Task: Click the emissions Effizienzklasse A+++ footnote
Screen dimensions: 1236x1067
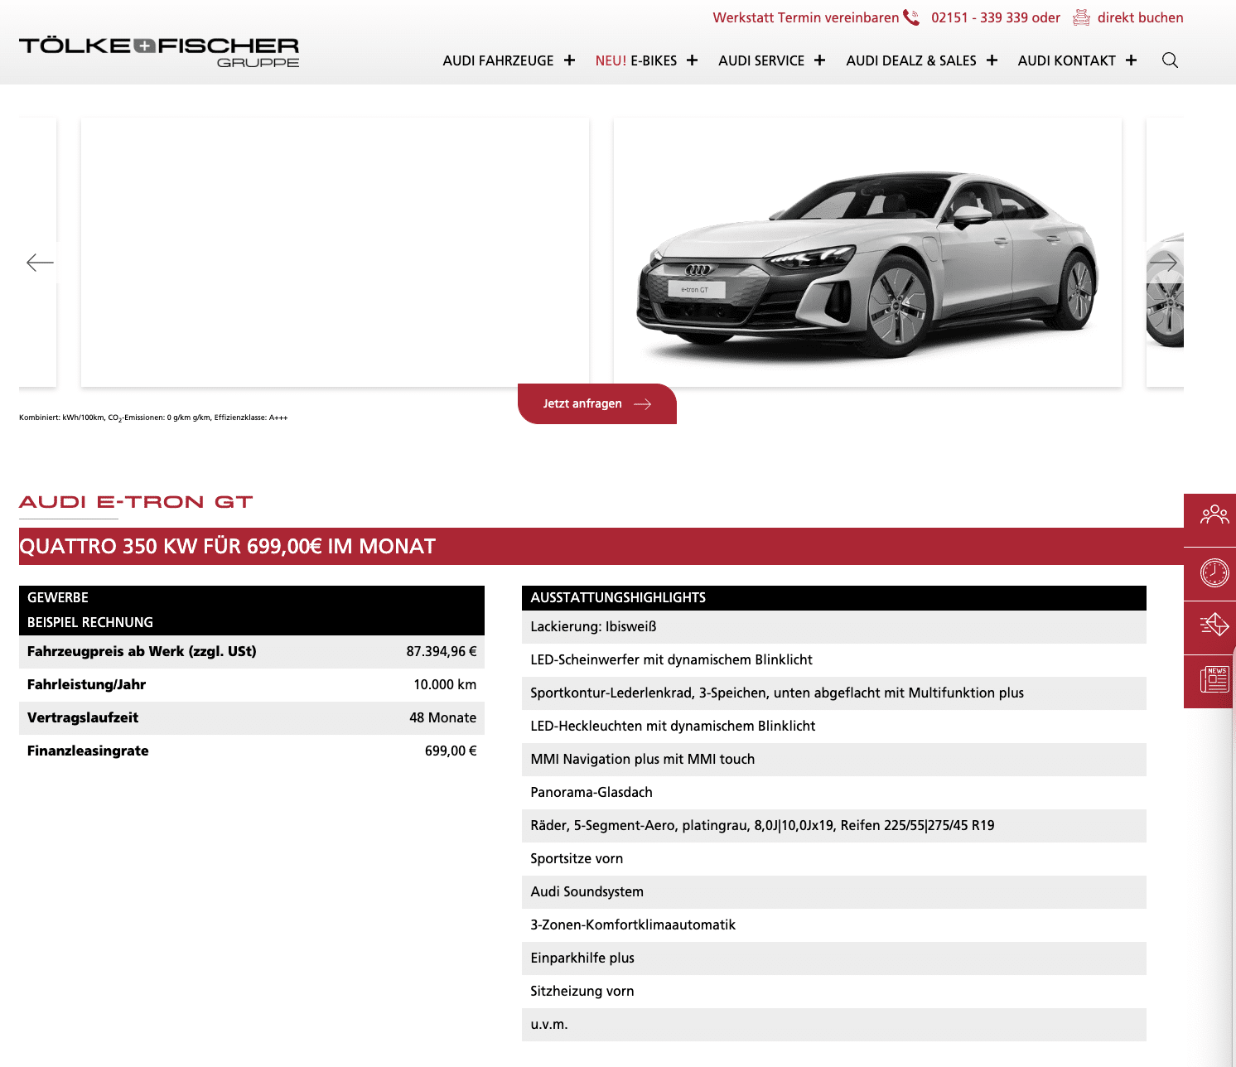Action: (153, 418)
